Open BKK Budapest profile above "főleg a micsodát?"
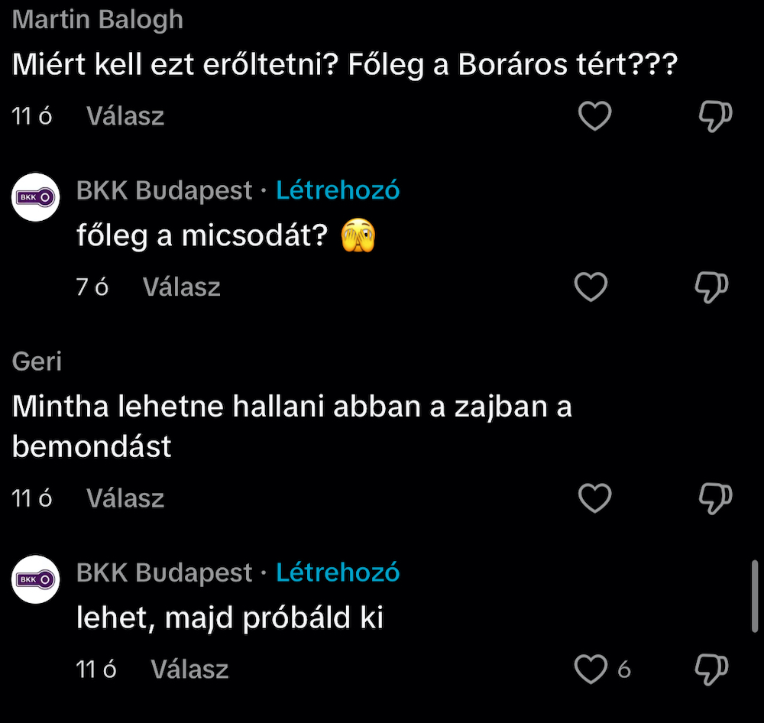The image size is (764, 723). (164, 190)
